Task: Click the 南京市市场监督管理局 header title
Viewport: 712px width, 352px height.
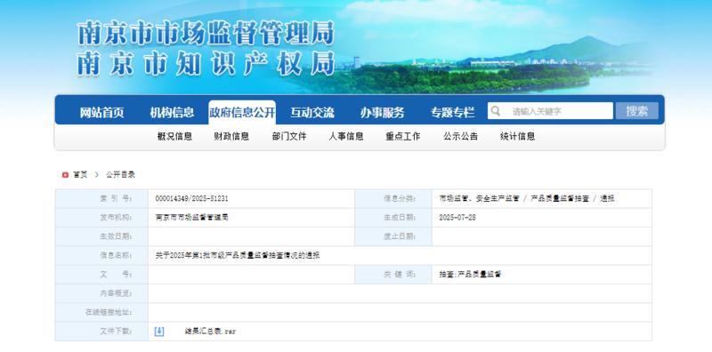Action: 206,34
